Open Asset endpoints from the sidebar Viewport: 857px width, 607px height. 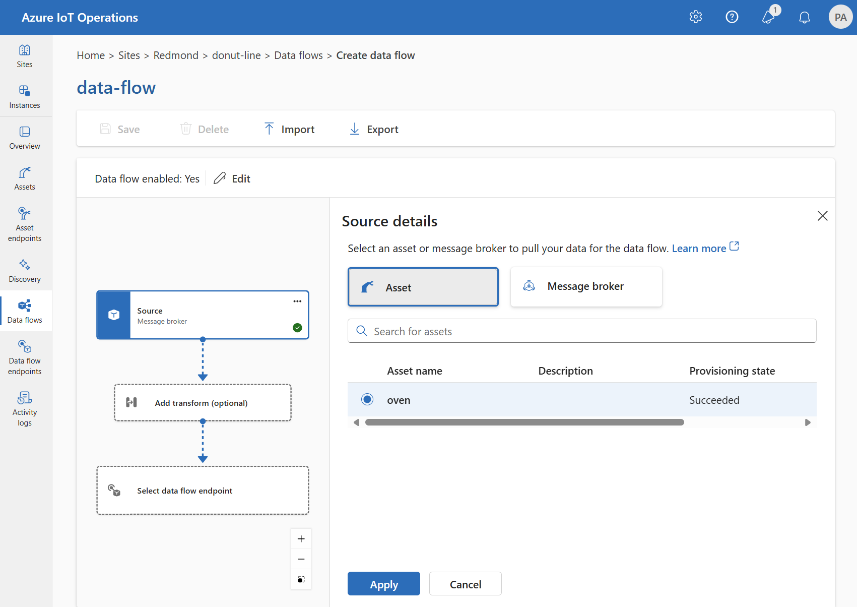24,223
